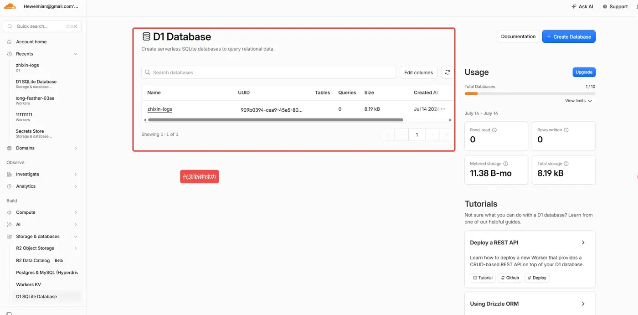Click the Analytics icon in sidebar
Viewport: 638px width, 315px height.
[x=10, y=186]
